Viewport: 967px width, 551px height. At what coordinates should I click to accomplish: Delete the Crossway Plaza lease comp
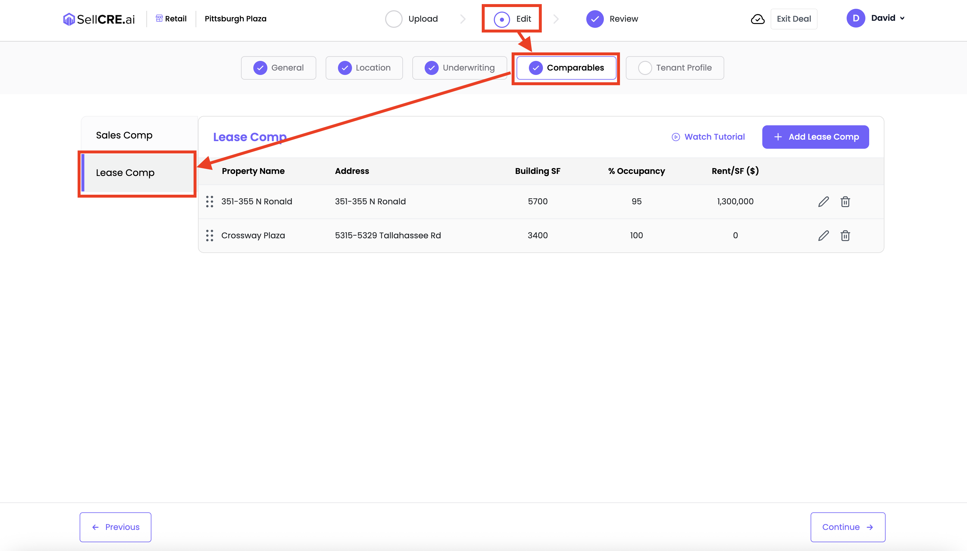(x=845, y=235)
